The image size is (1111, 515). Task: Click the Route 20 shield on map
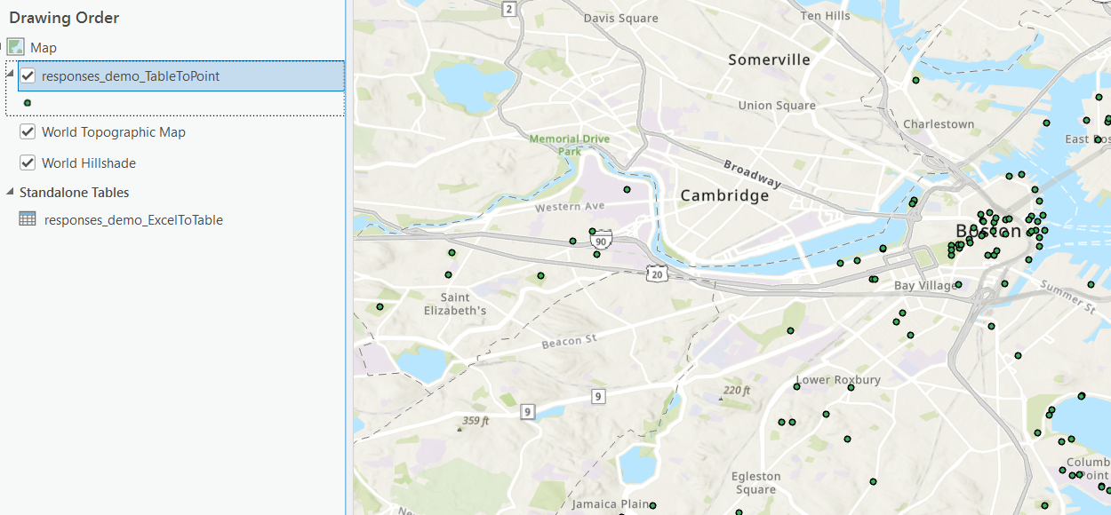(x=656, y=273)
